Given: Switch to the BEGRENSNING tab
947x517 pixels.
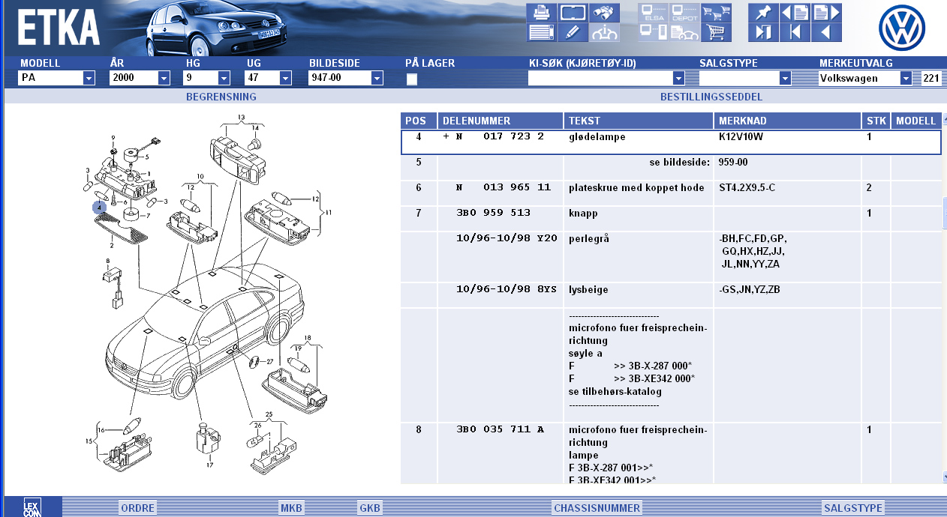Looking at the screenshot, I should tap(221, 97).
